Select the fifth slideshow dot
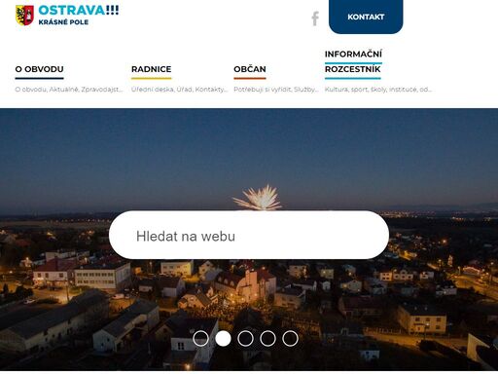The image size is (498, 374). coord(290,339)
